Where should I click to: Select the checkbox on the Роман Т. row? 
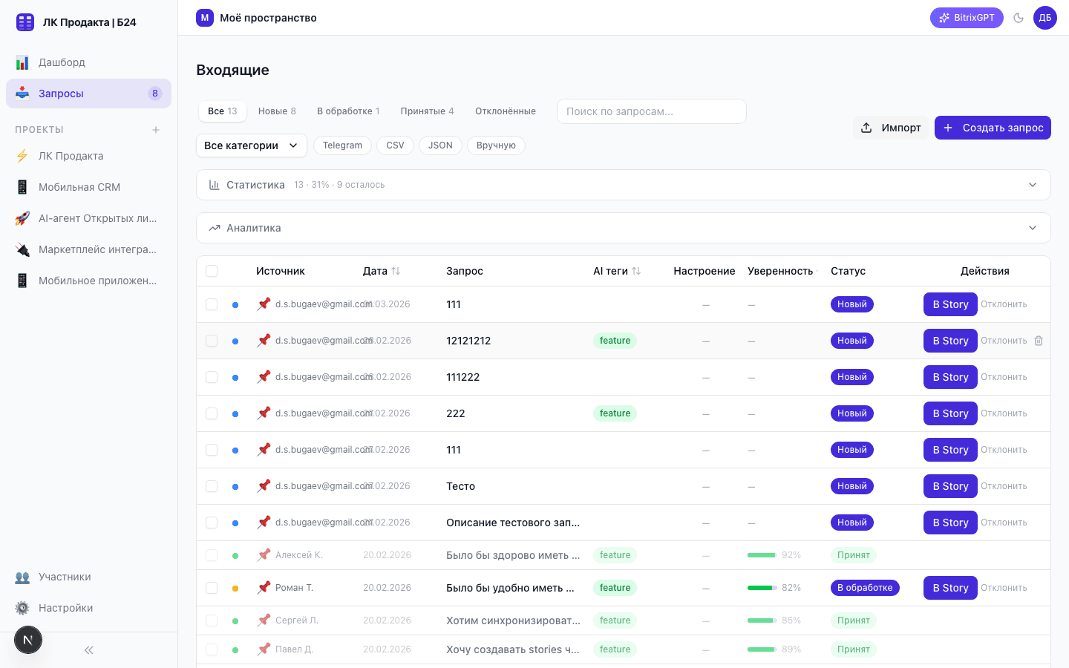[x=212, y=588]
